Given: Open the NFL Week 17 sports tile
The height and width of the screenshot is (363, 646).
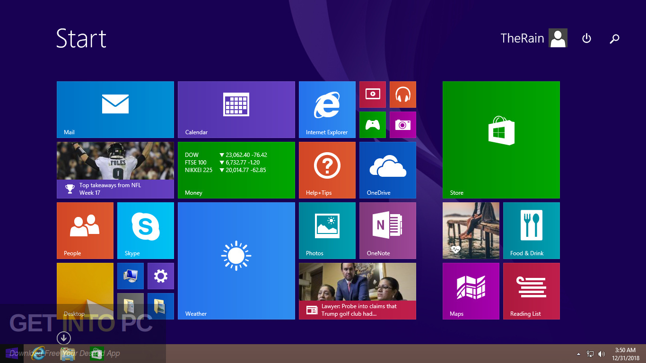Looking at the screenshot, I should (x=115, y=170).
